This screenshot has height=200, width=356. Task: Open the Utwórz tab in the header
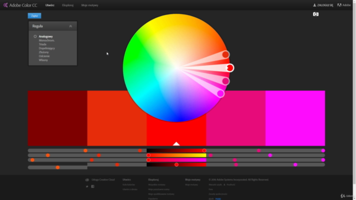50,5
